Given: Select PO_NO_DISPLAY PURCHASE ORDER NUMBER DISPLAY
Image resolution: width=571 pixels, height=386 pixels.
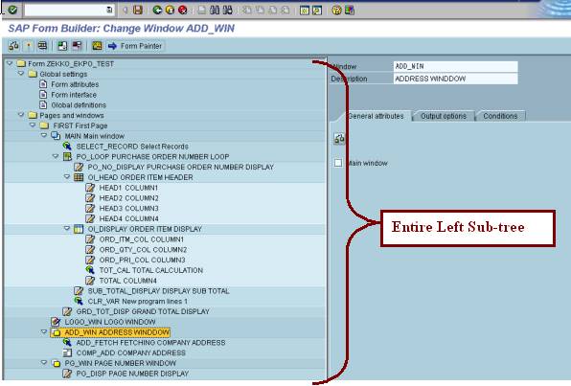Looking at the screenshot, I should 181,167.
